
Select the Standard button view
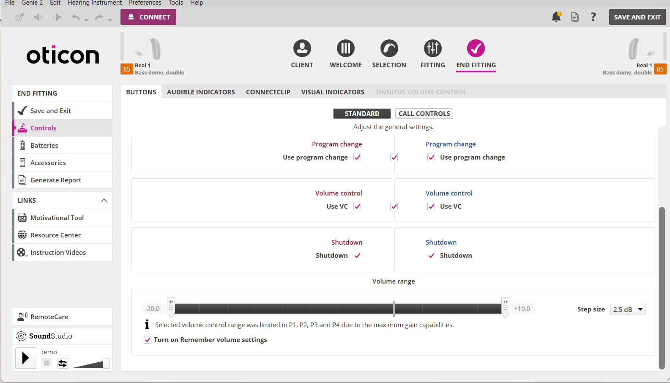[362, 113]
